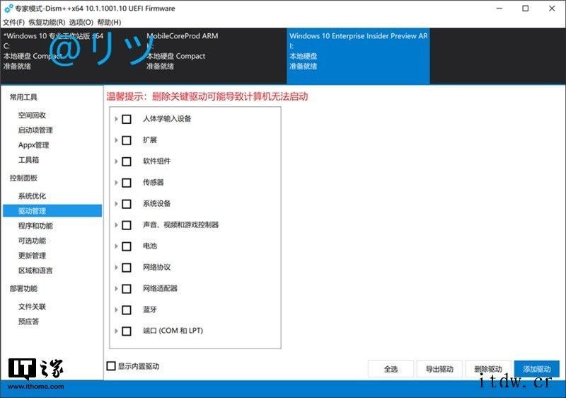Open 程序和功能 in the sidebar
The image size is (566, 398).
click(x=35, y=226)
